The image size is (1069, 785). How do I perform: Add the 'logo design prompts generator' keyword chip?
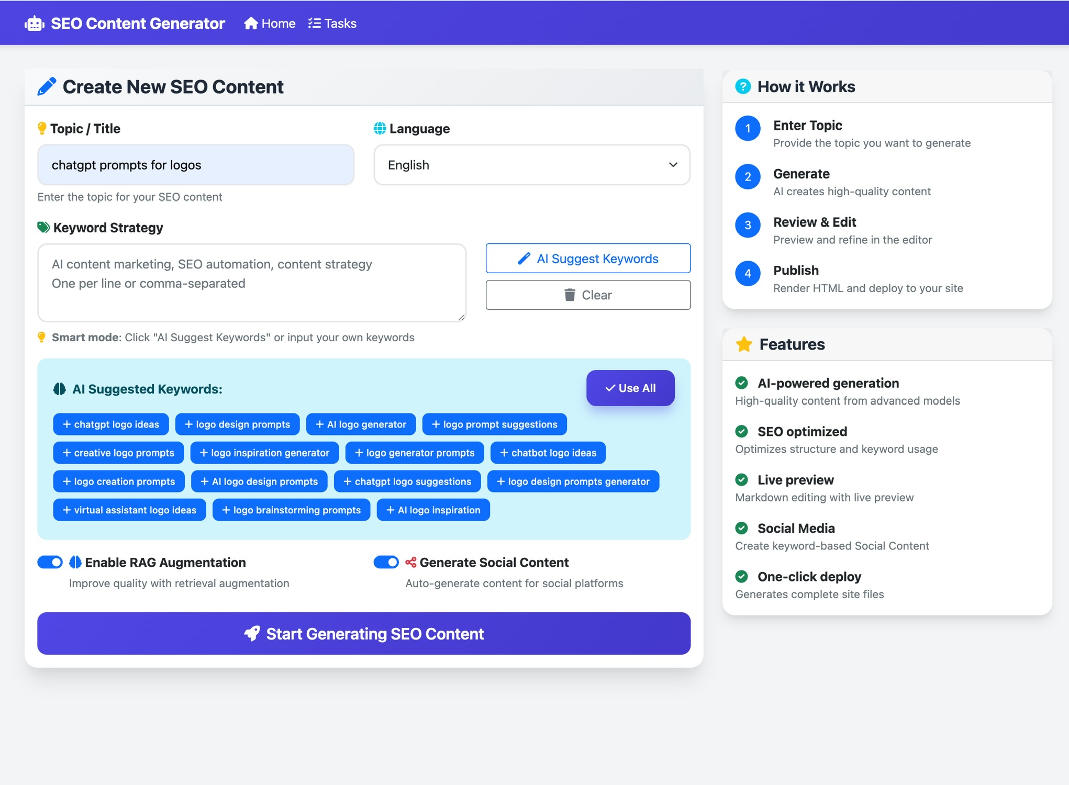(573, 481)
